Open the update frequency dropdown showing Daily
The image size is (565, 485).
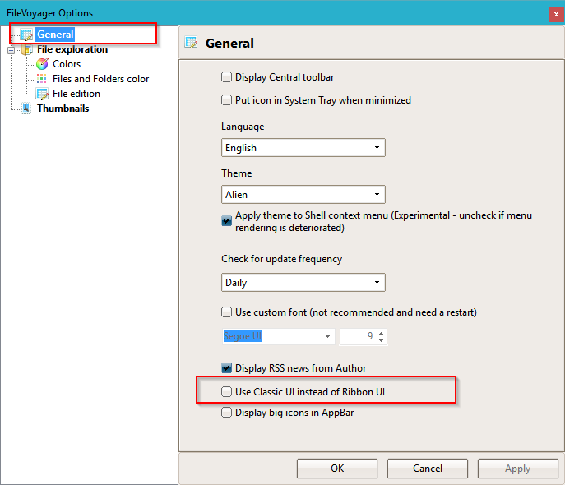303,282
